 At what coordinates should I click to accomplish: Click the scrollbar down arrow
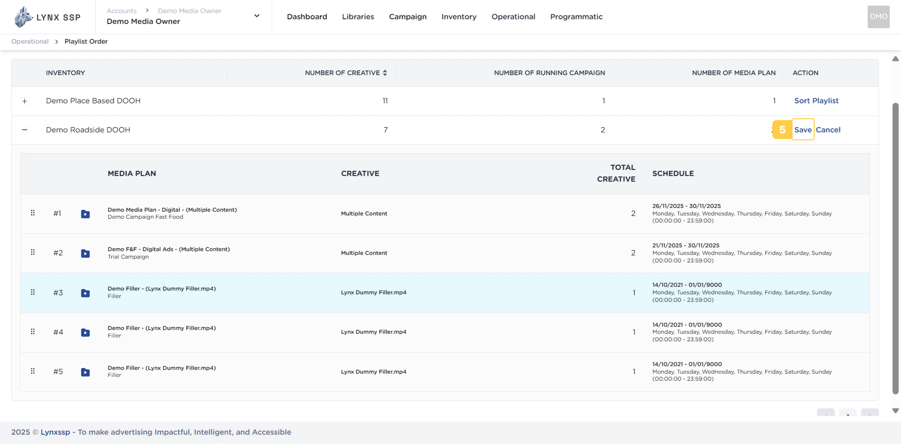[x=895, y=411]
